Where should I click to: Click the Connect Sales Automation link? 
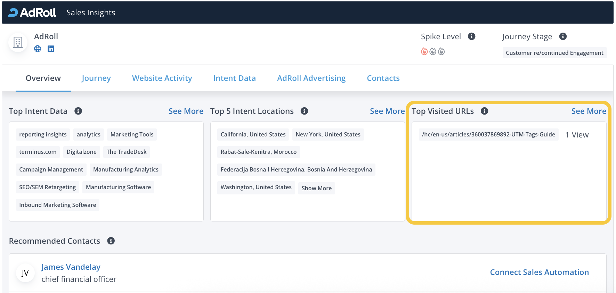pos(539,272)
